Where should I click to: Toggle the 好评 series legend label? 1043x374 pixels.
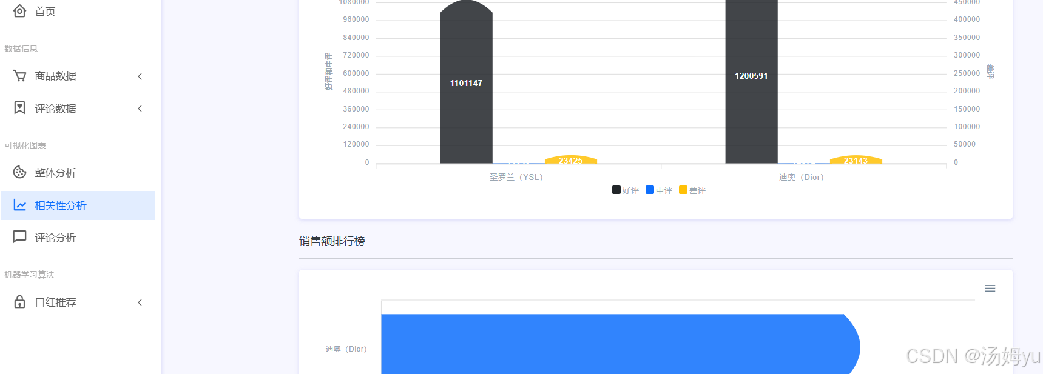(x=630, y=190)
